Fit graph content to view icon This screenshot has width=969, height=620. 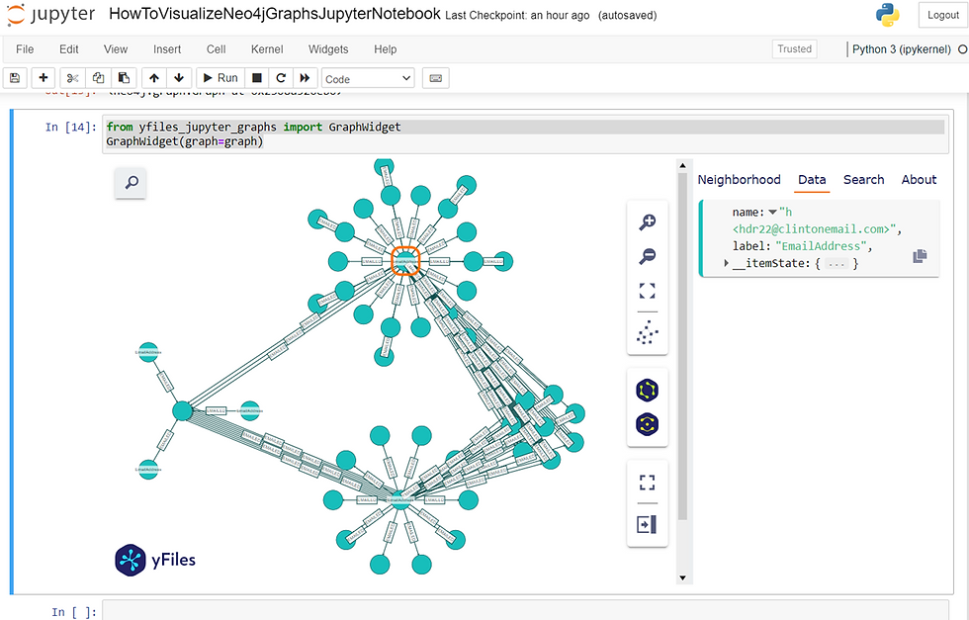tap(647, 291)
